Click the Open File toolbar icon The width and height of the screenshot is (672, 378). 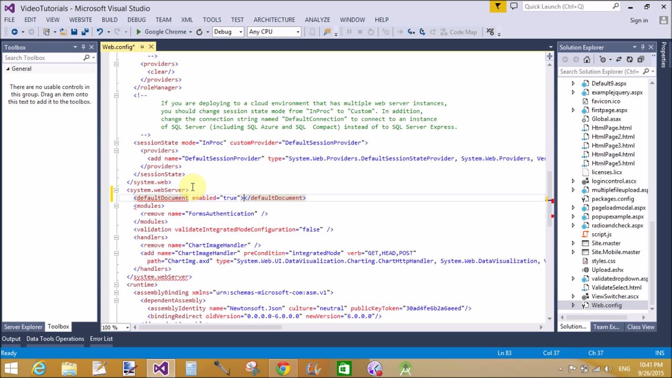62,32
